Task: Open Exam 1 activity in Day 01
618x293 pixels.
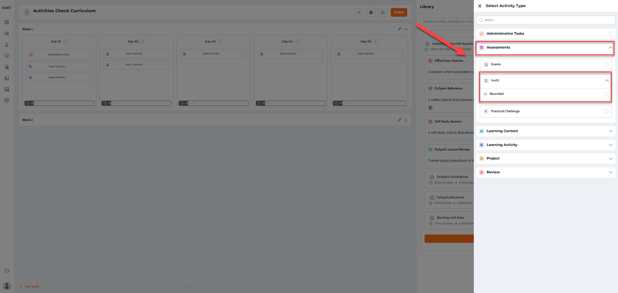Action: tap(59, 67)
